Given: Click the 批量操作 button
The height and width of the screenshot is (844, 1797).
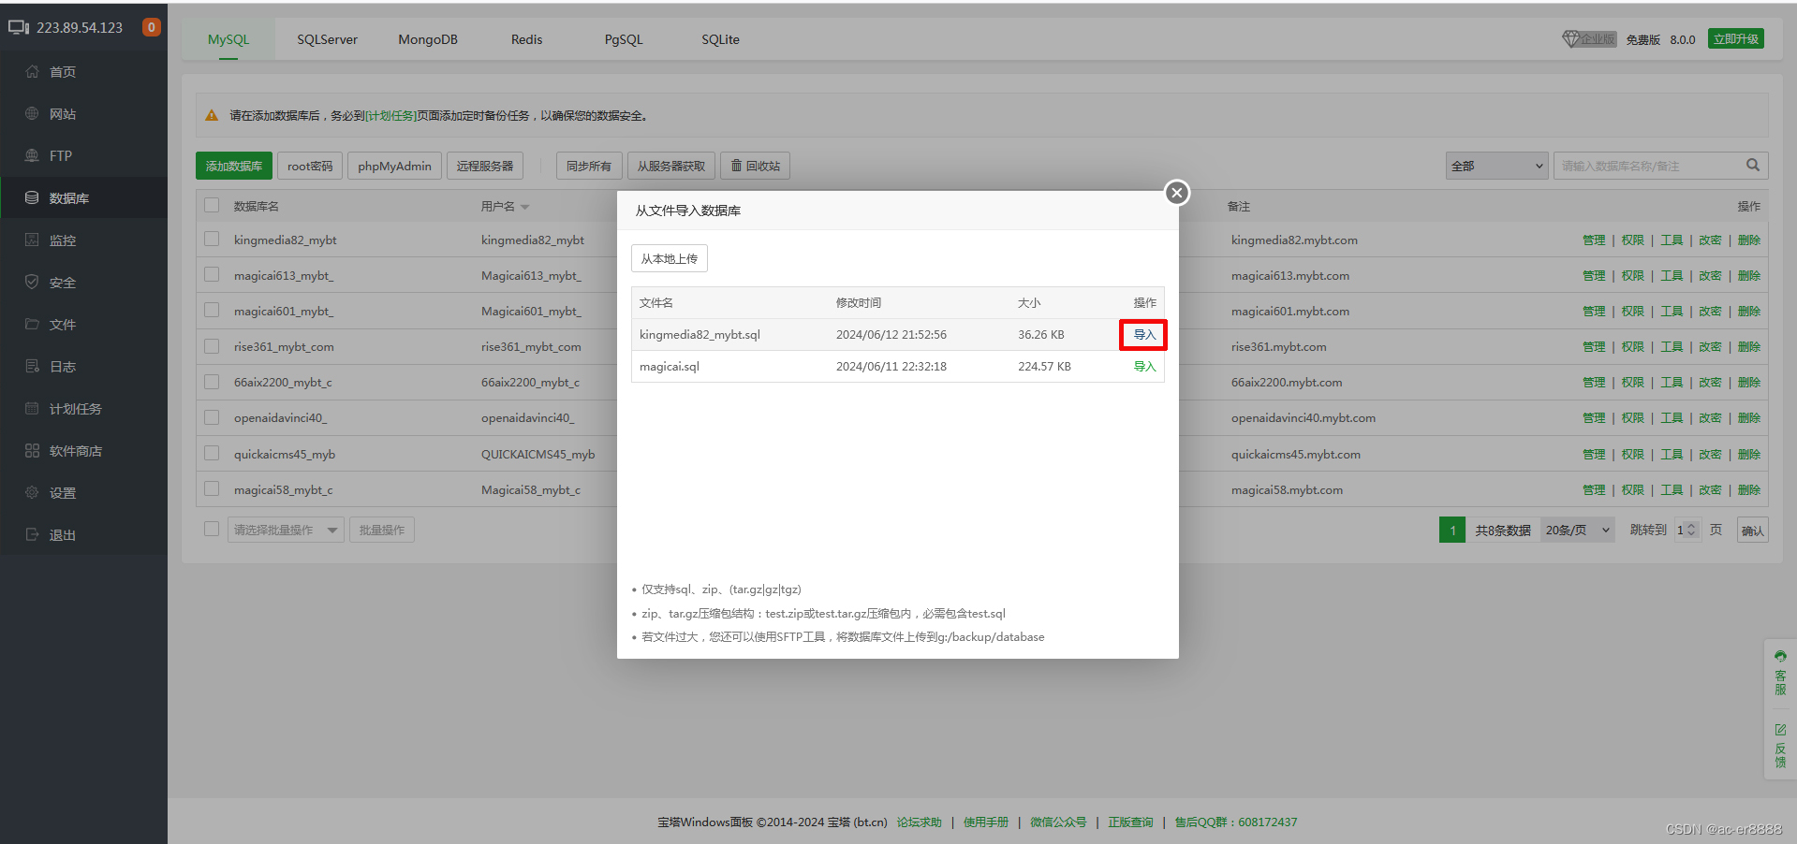Looking at the screenshot, I should coord(382,530).
